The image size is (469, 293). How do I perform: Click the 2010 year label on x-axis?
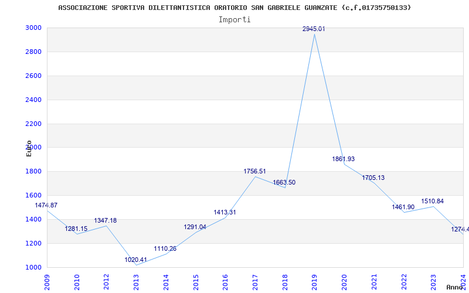pyautogui.click(x=77, y=282)
